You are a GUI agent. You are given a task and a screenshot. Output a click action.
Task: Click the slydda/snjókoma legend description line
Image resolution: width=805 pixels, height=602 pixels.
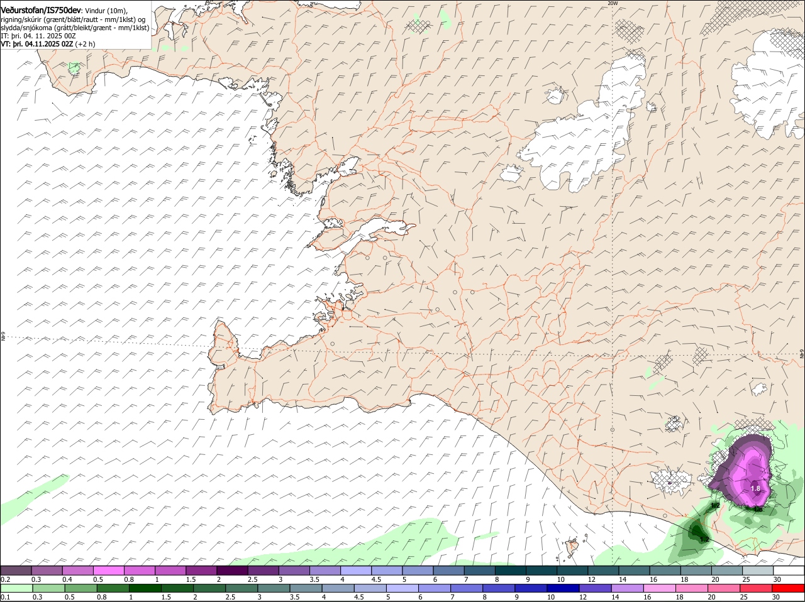pyautogui.click(x=75, y=28)
